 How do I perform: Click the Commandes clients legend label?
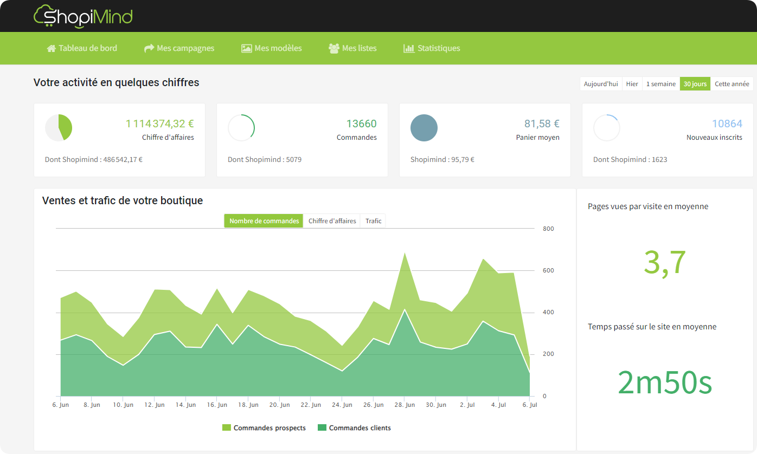(360, 428)
